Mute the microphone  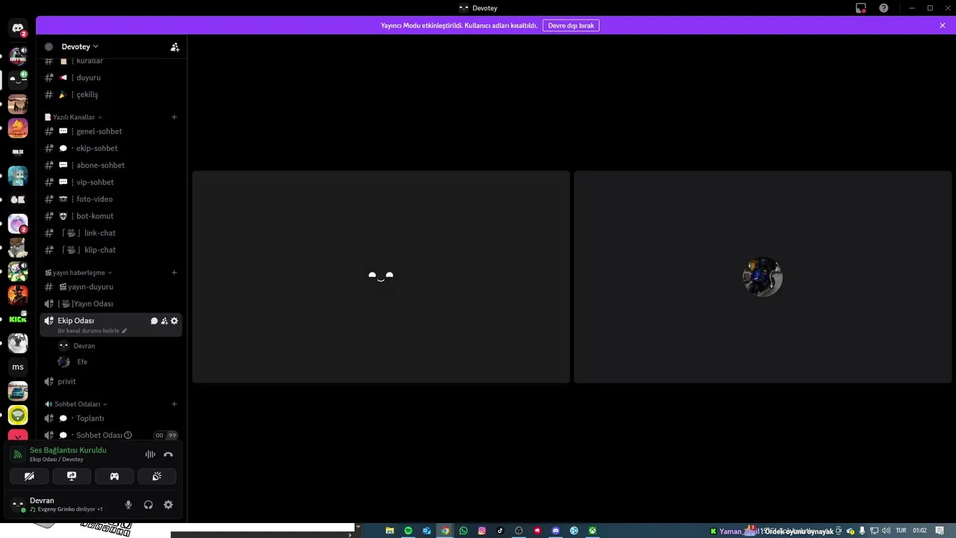[x=128, y=504]
